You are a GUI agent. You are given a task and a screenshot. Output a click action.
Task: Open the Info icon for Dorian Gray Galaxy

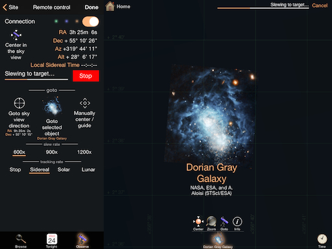[x=237, y=222]
